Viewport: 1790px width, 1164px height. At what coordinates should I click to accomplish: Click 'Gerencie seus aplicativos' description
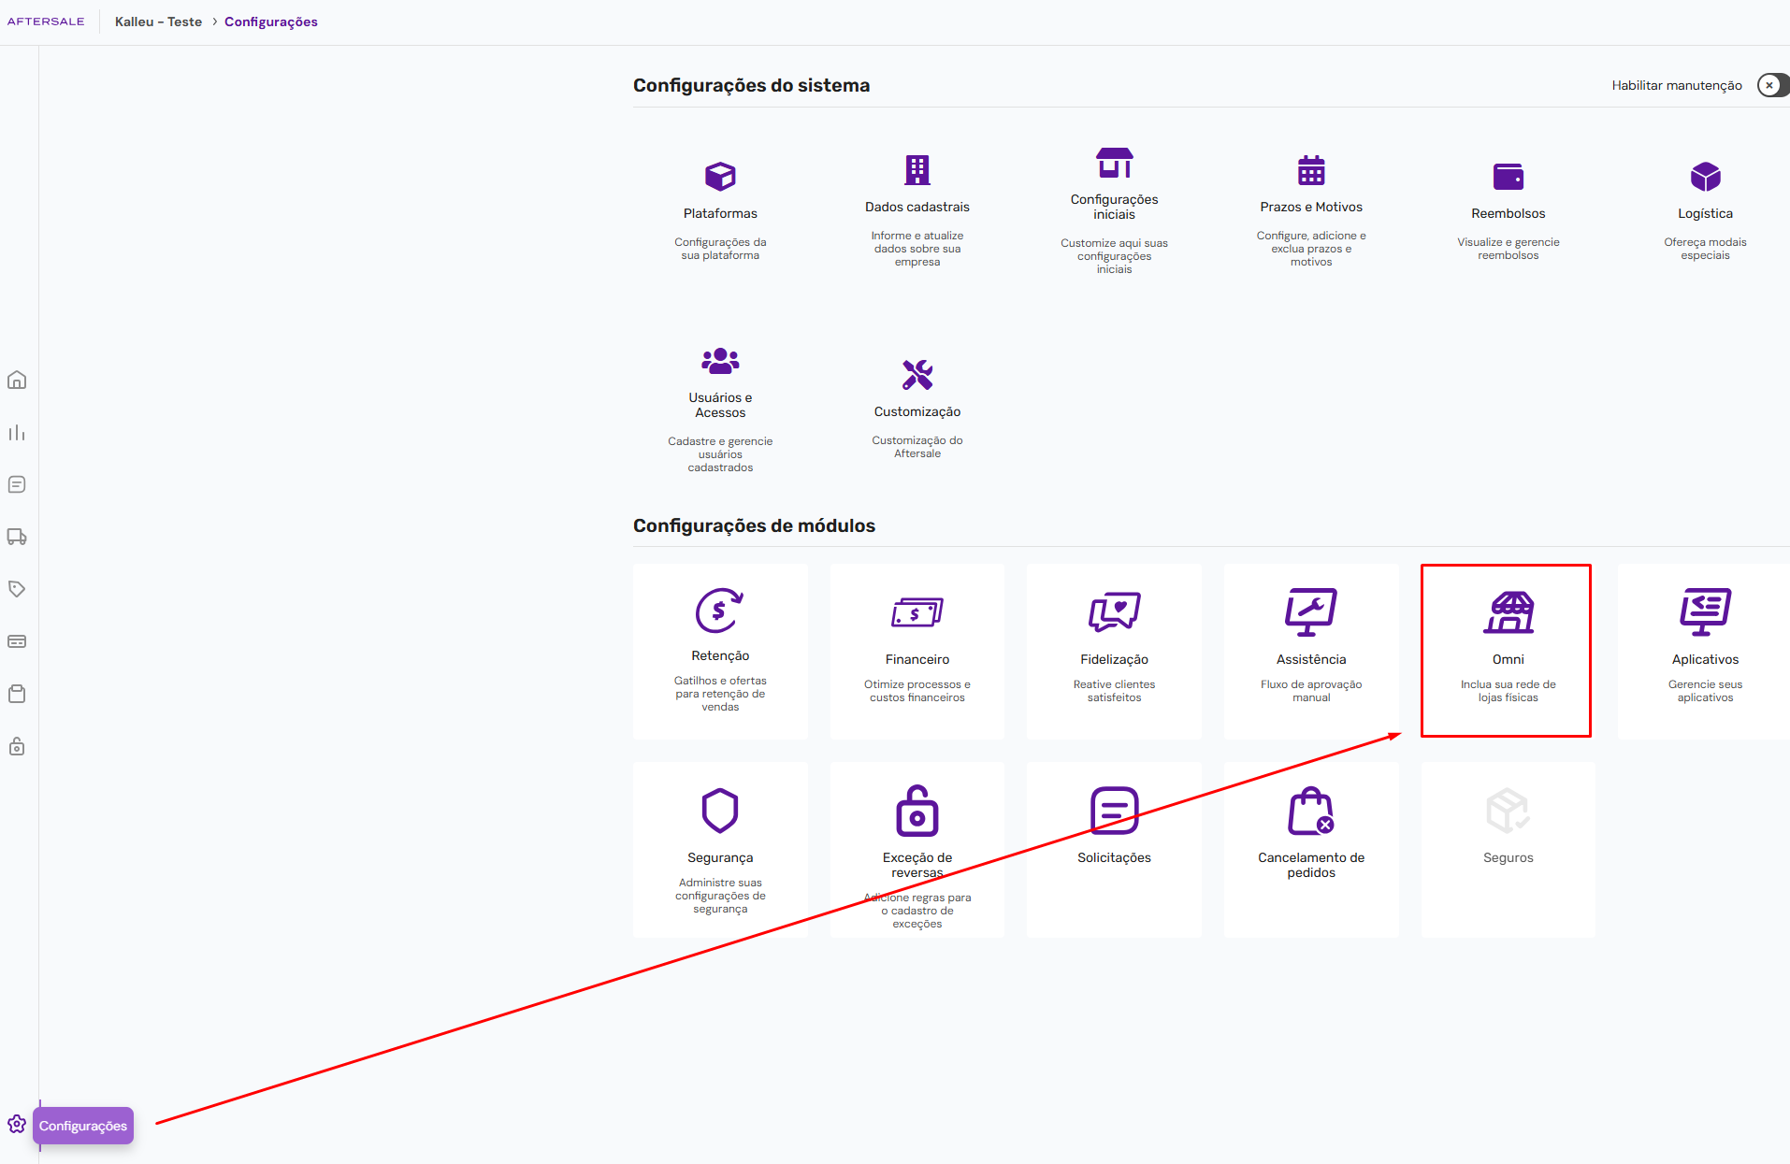pos(1705,691)
